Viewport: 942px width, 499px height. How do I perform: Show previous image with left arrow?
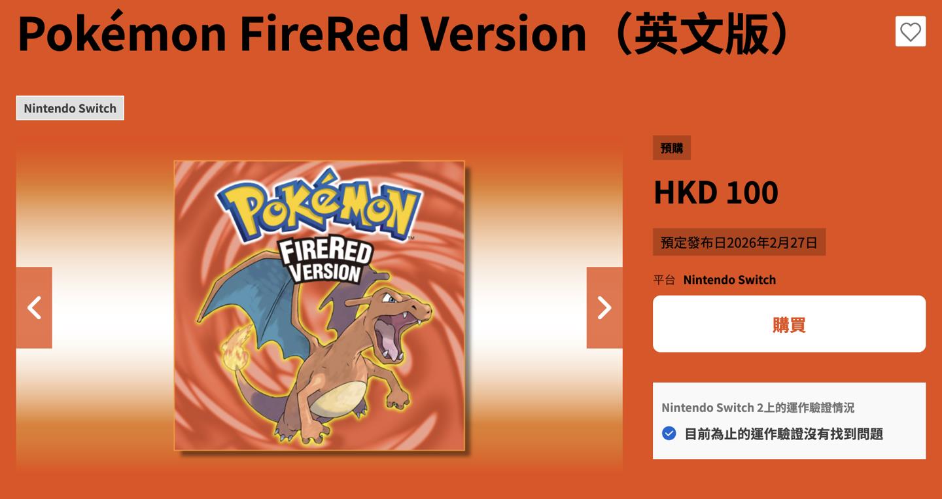34,307
